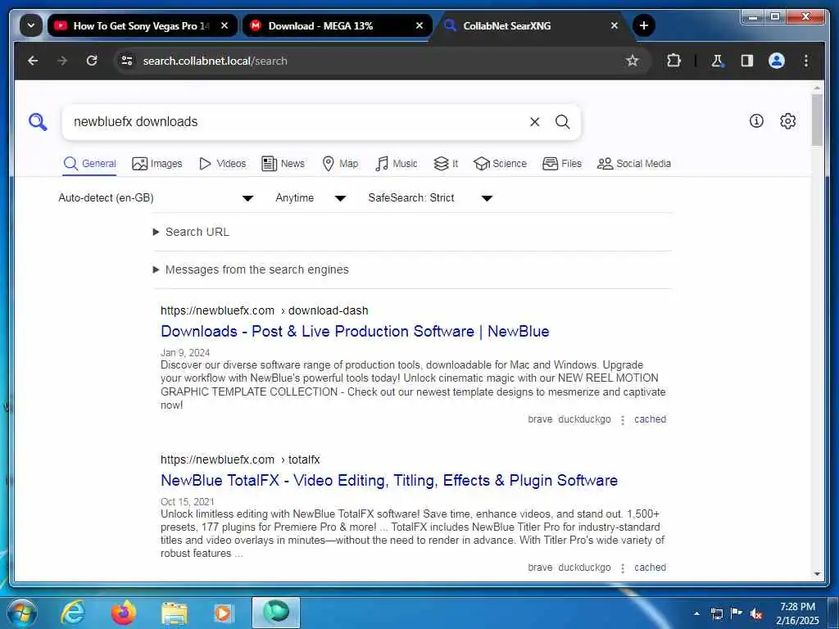The image size is (839, 629).
Task: Toggle the browser side panel icon
Action: [747, 61]
